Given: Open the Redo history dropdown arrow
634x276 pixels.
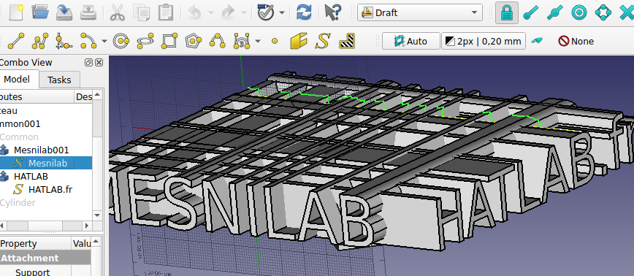Looking at the screenshot, I should 243,13.
